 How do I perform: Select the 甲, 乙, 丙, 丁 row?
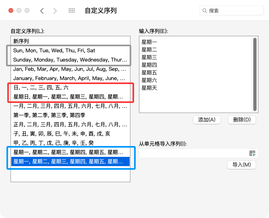[70, 143]
